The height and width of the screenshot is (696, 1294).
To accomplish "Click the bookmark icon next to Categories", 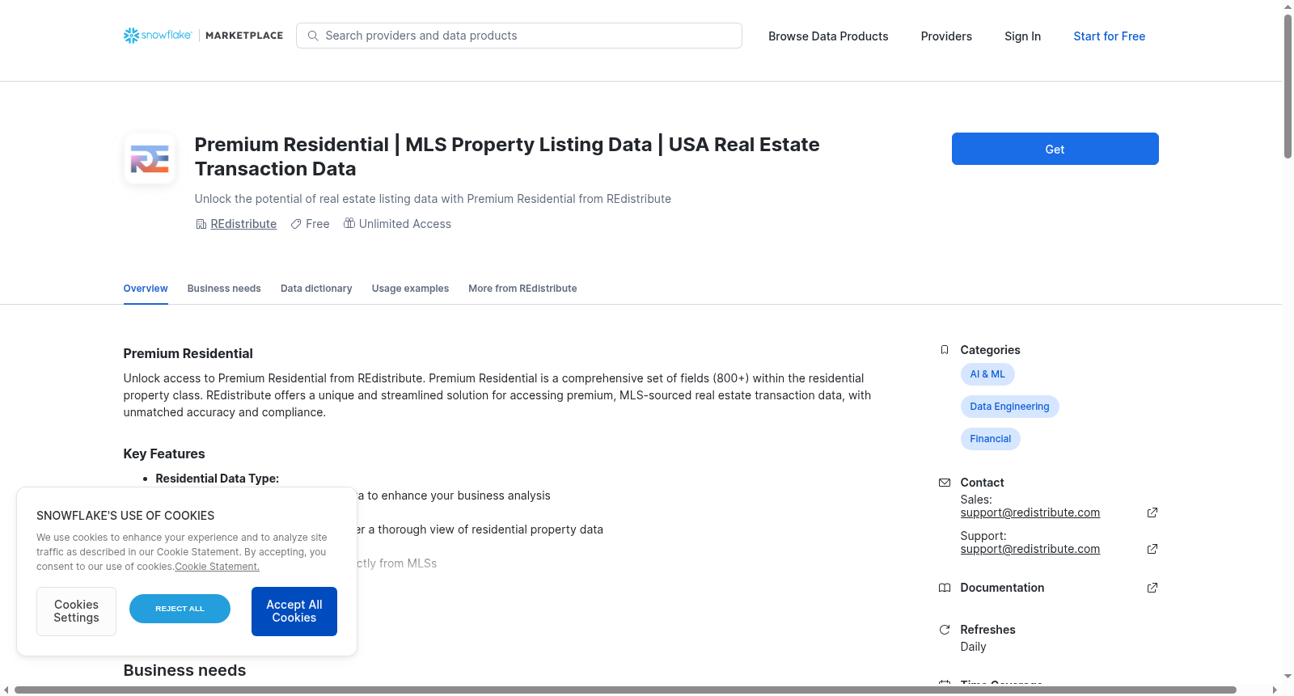I will [x=945, y=350].
